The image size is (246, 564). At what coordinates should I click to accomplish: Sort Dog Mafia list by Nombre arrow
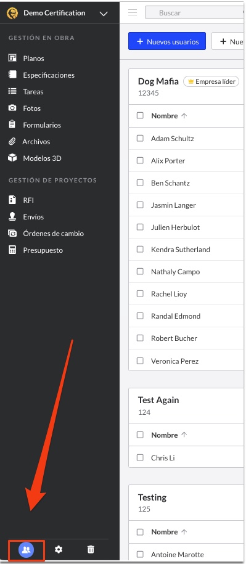pyautogui.click(x=184, y=116)
